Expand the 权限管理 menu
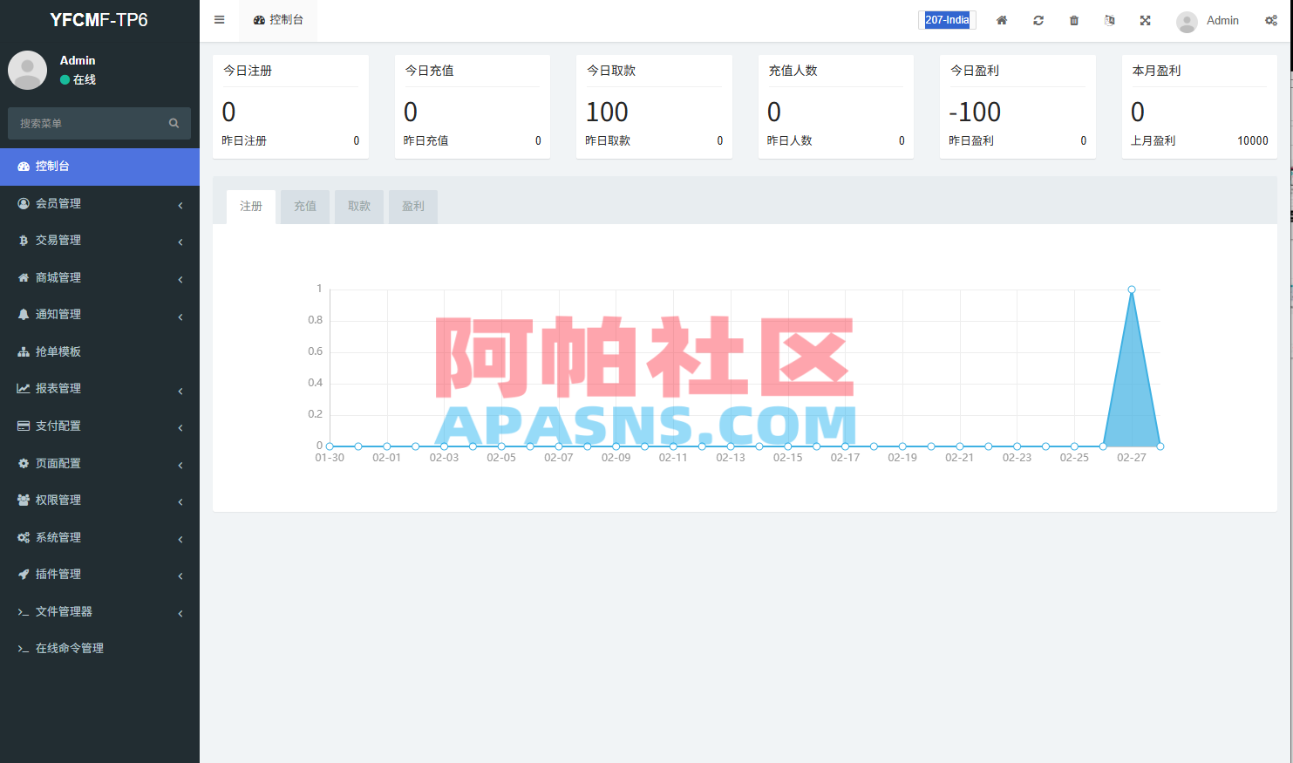The width and height of the screenshot is (1293, 763). (x=99, y=501)
